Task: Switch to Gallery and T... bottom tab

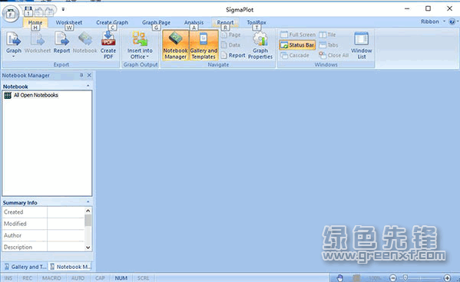Action: point(25,267)
